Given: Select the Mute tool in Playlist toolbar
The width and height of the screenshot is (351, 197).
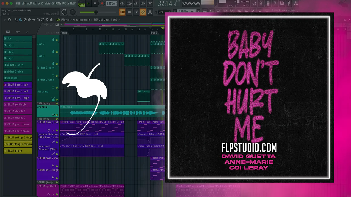Looking at the screenshot, I should pos(29,20).
